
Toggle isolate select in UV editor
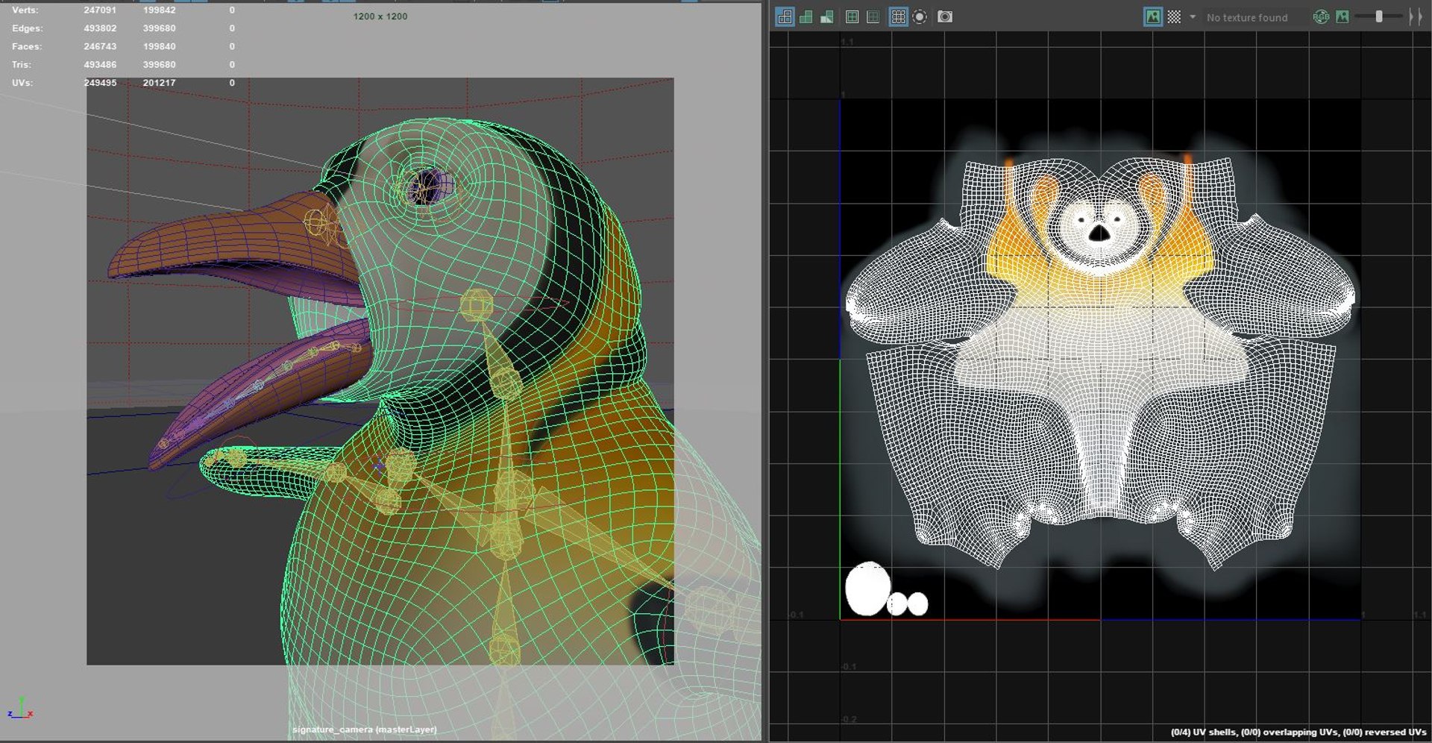coord(920,16)
